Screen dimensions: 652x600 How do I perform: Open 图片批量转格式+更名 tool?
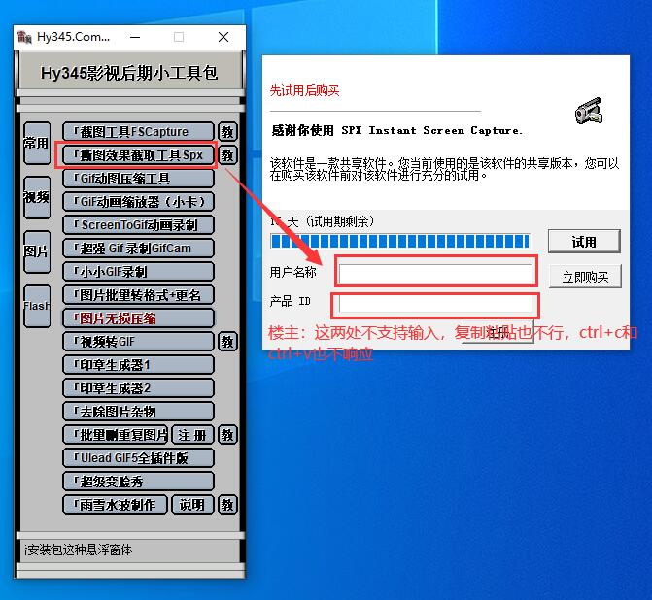139,295
